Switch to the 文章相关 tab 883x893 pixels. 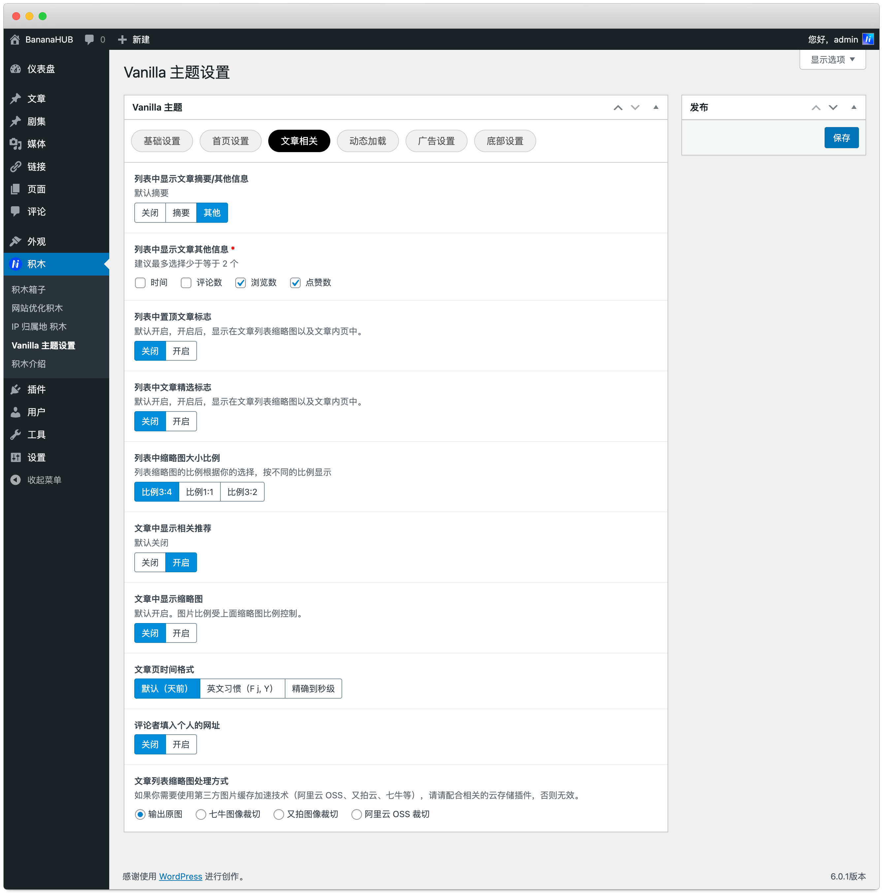coord(299,141)
